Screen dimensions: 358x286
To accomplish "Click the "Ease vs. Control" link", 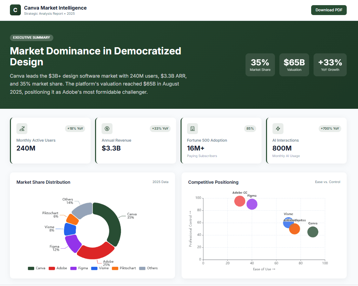I will 328,182.
